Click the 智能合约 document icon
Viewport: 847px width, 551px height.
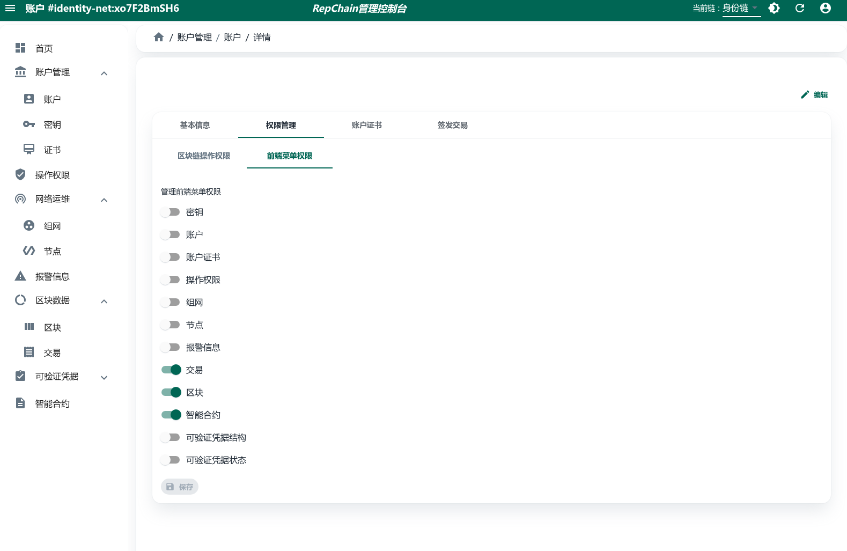[20, 403]
